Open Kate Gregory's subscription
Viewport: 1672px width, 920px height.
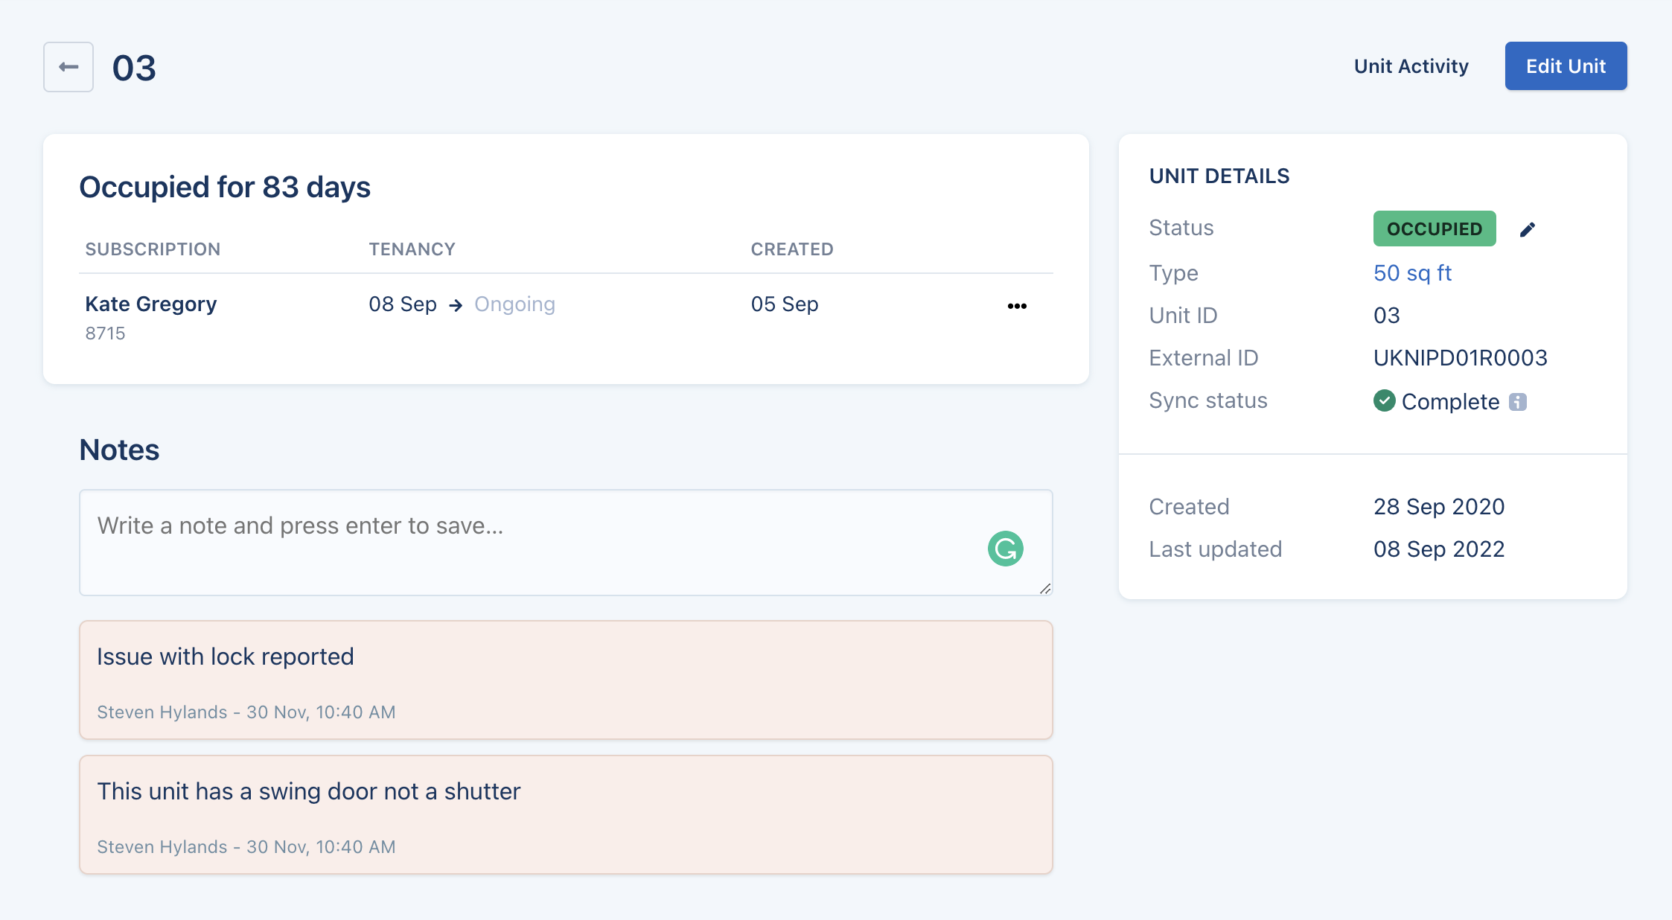pyautogui.click(x=150, y=304)
